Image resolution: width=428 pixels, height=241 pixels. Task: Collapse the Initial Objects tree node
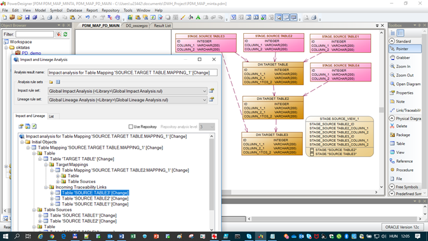pos(22,142)
